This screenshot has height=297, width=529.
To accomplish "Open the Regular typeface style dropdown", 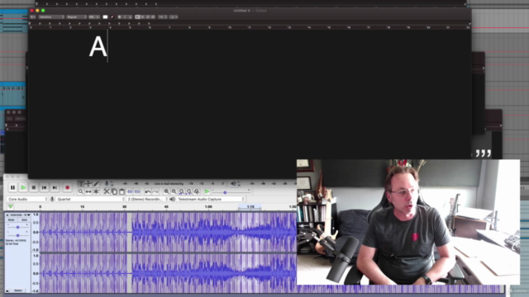I will pyautogui.click(x=76, y=16).
